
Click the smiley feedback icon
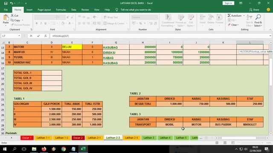coord(268,10)
